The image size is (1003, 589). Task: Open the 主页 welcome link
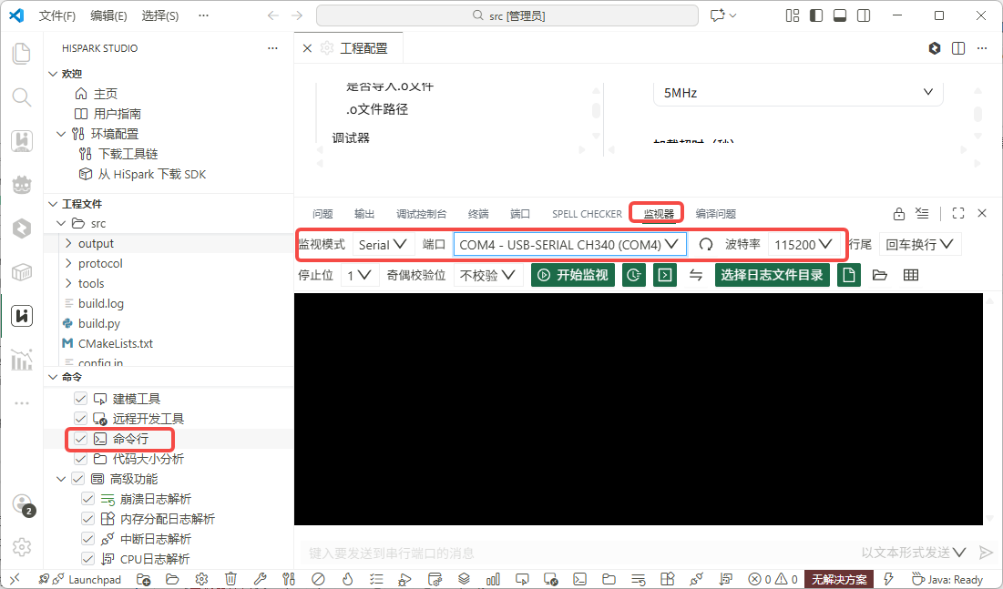[x=106, y=94]
